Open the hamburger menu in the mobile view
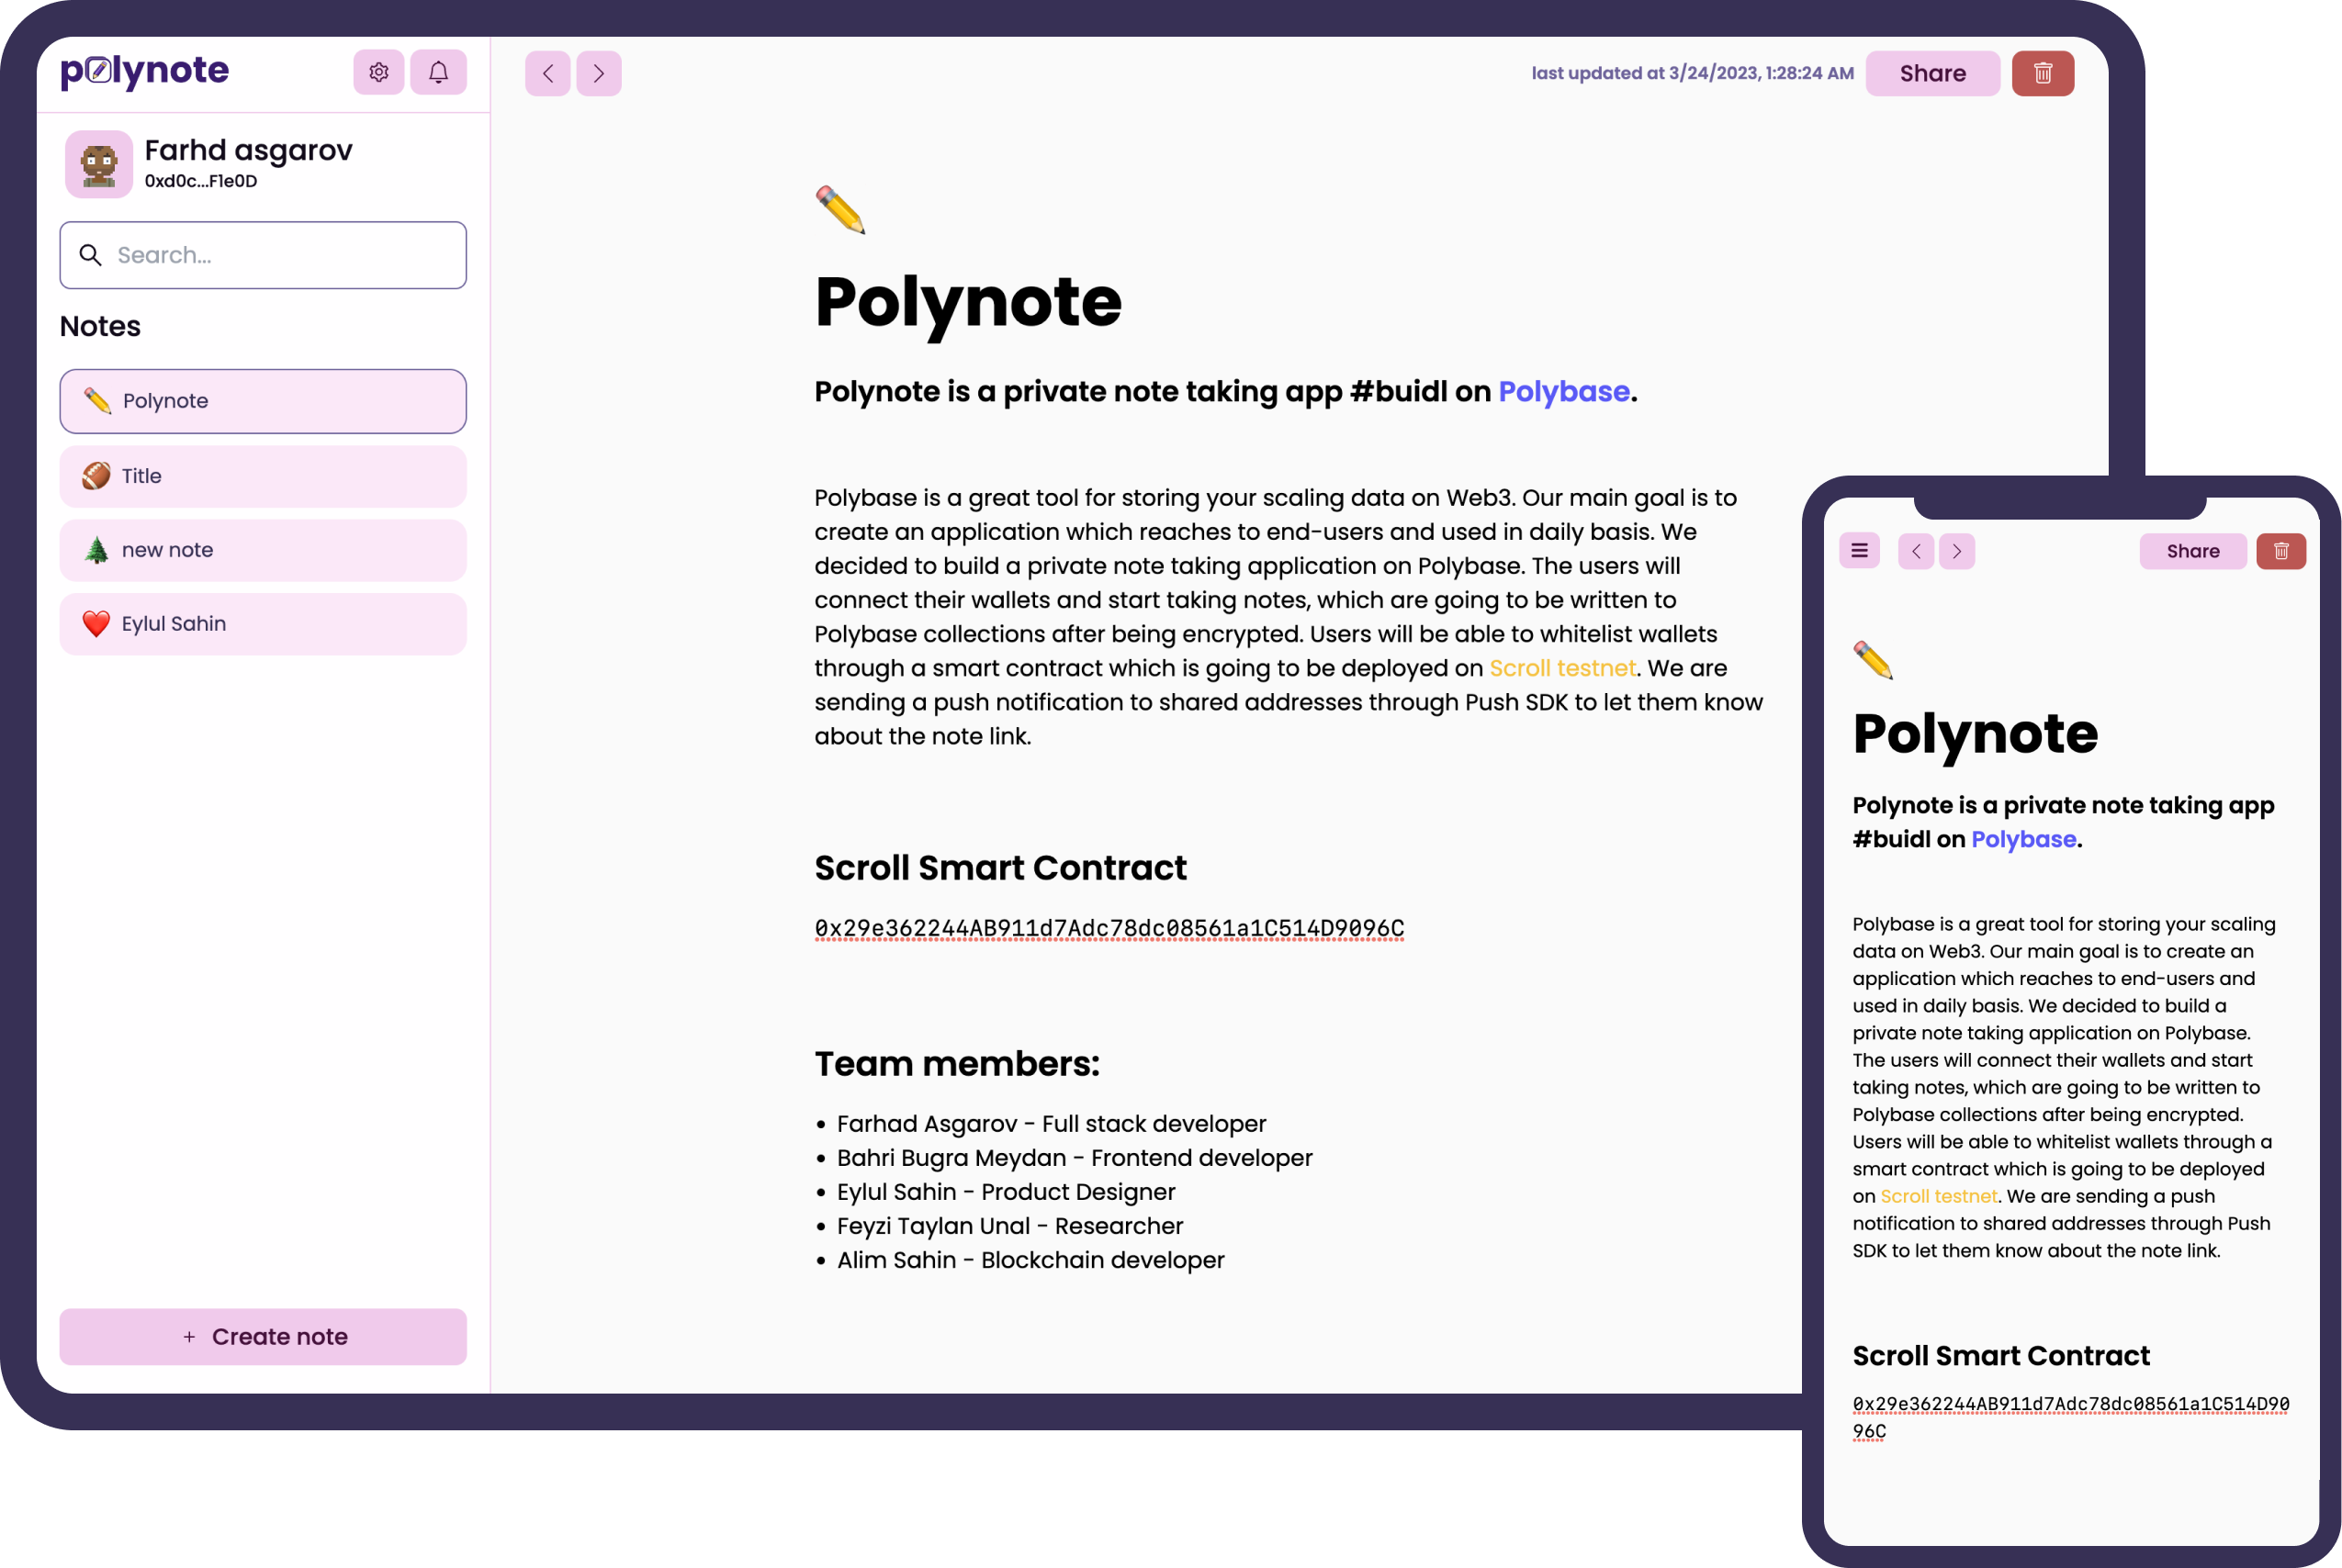 (x=1859, y=550)
